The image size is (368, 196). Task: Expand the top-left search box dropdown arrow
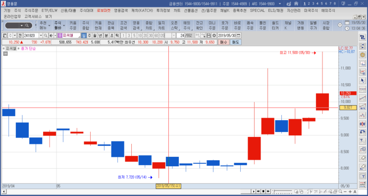point(22,25)
